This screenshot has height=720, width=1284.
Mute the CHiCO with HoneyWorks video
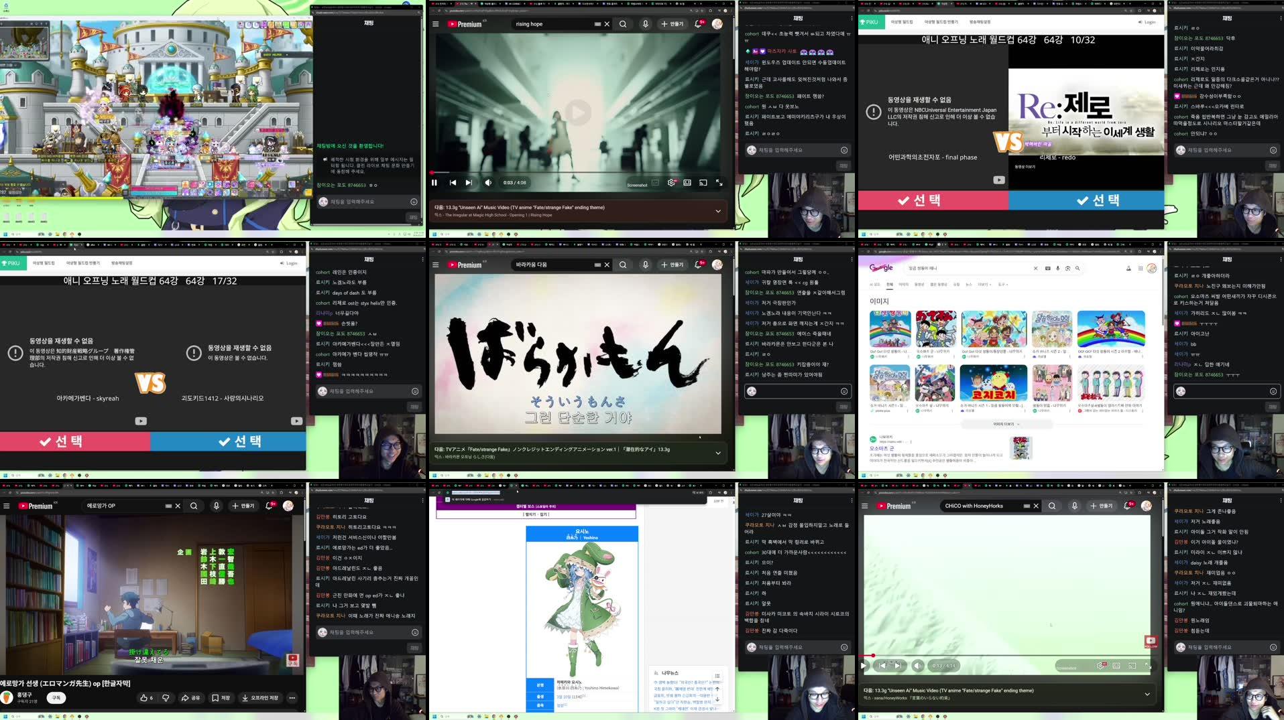(919, 665)
